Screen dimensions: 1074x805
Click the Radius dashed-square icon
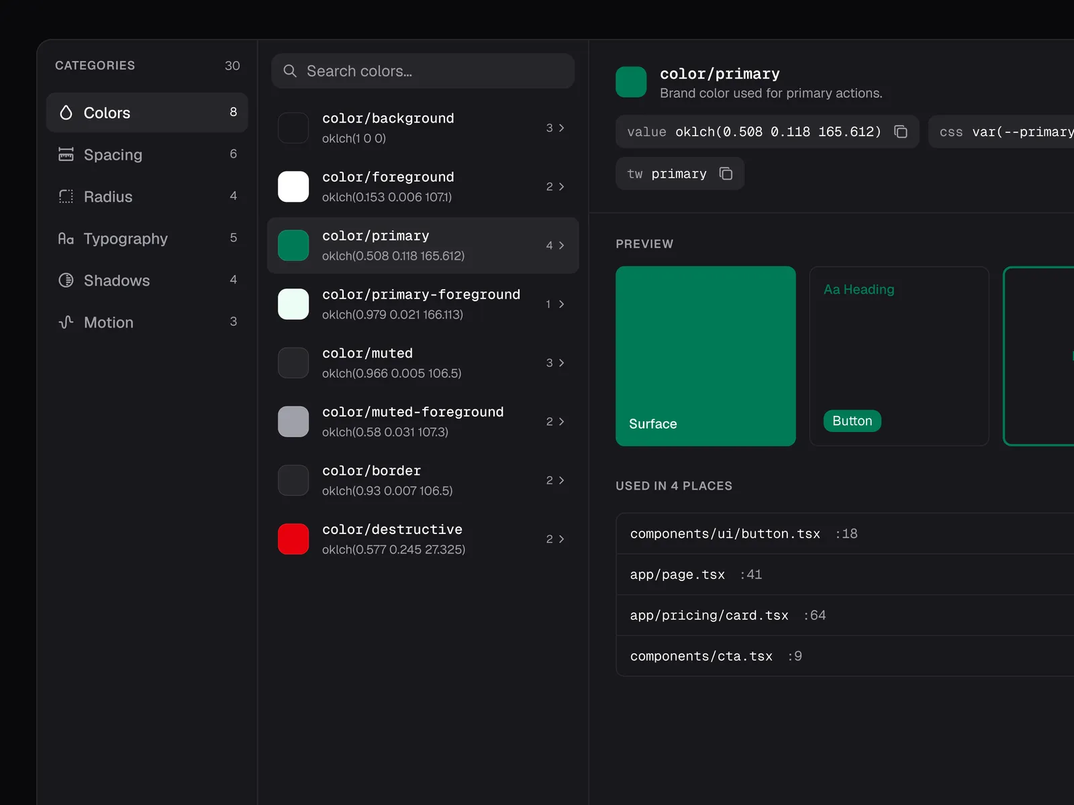(x=66, y=197)
